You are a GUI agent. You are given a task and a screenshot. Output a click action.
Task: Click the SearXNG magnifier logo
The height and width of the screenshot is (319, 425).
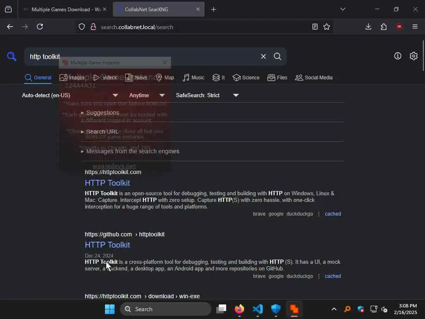coord(12,56)
